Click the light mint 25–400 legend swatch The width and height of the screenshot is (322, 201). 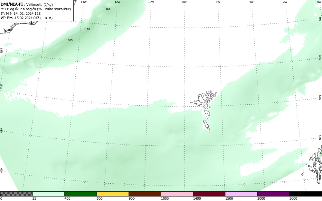[x=49, y=194]
